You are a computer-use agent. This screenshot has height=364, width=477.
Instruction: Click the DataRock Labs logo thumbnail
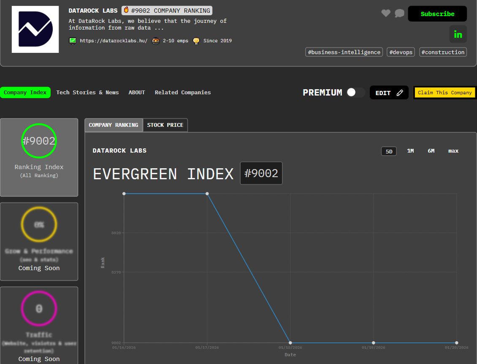[35, 29]
